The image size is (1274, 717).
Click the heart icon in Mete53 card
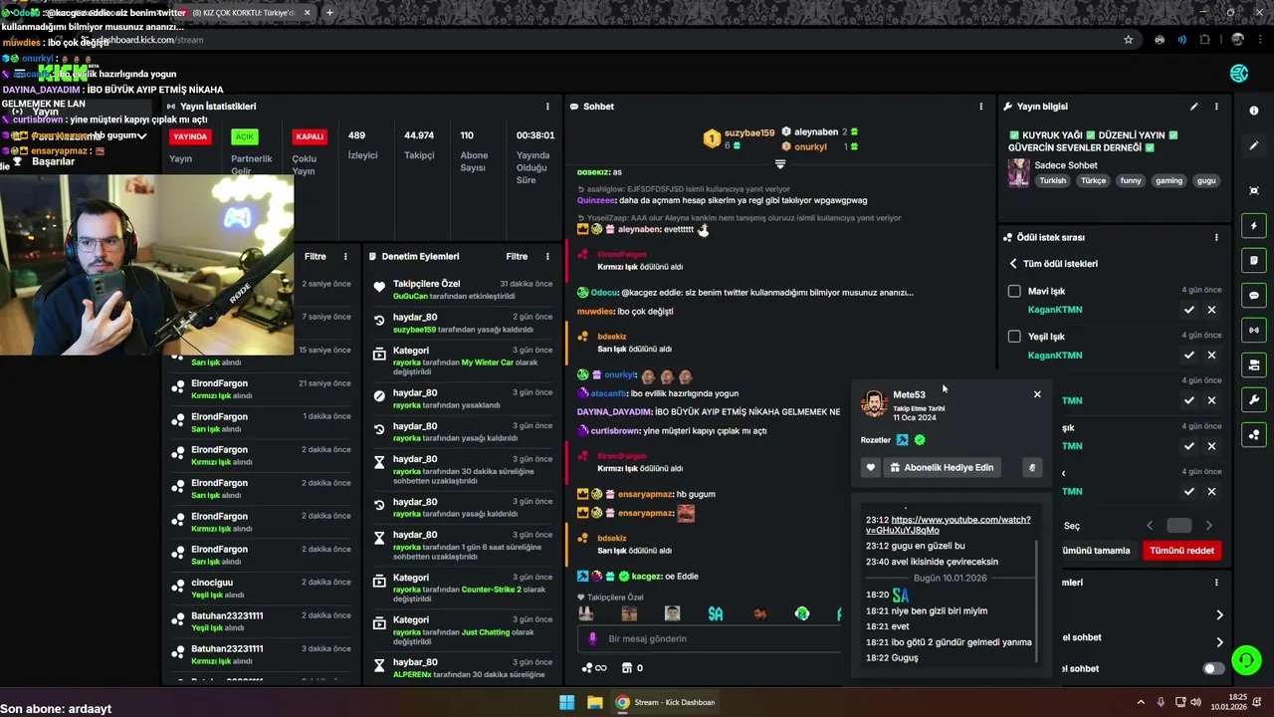pos(870,468)
